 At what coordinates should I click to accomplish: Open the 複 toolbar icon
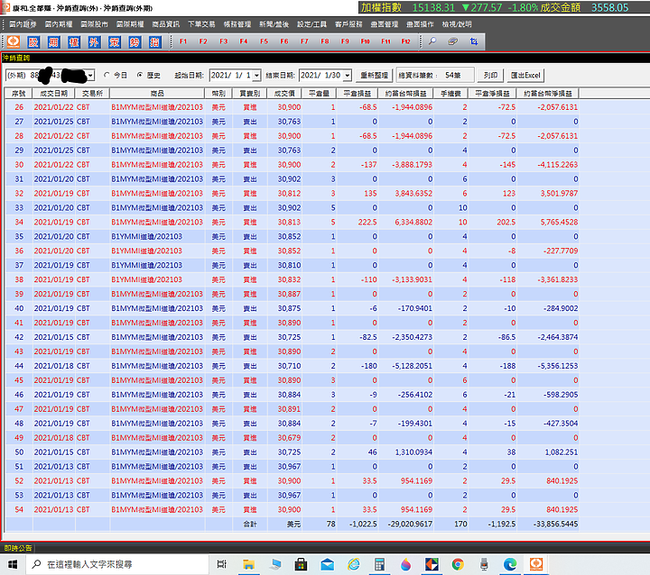point(115,41)
